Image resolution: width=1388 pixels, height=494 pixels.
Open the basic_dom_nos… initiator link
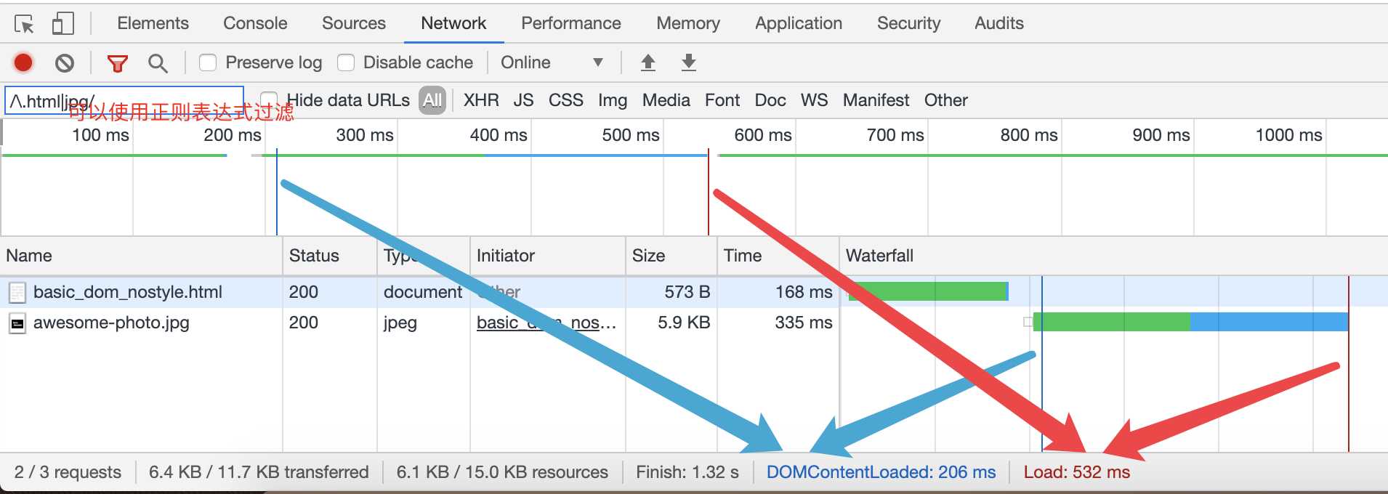(546, 323)
